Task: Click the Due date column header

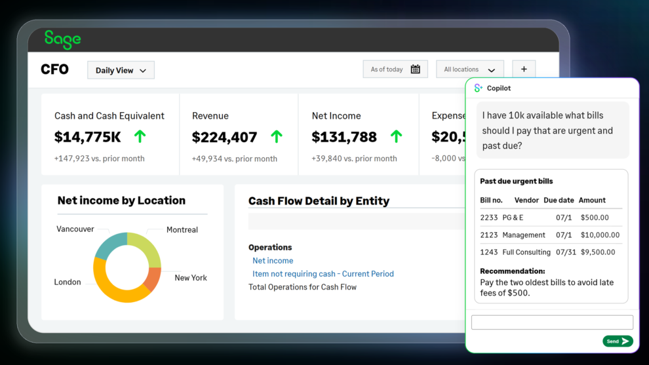Action: pos(559,200)
